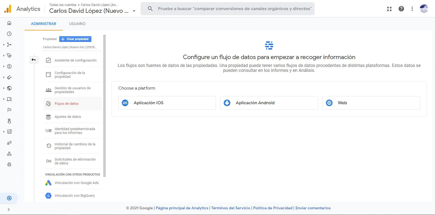Click the Propiedad label
435x215 pixels.
tap(50, 39)
